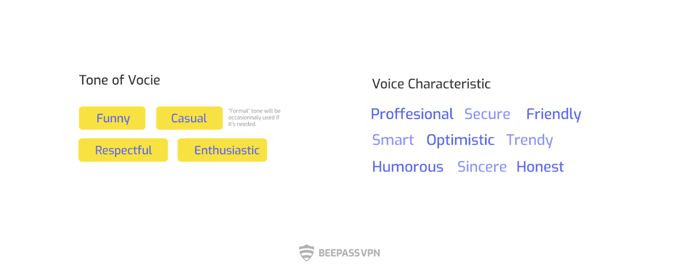Click the Trendy characteristic label
This screenshot has height=280, width=679.
click(x=530, y=140)
